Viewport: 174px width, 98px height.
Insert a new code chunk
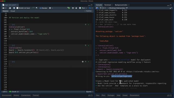click(69, 8)
